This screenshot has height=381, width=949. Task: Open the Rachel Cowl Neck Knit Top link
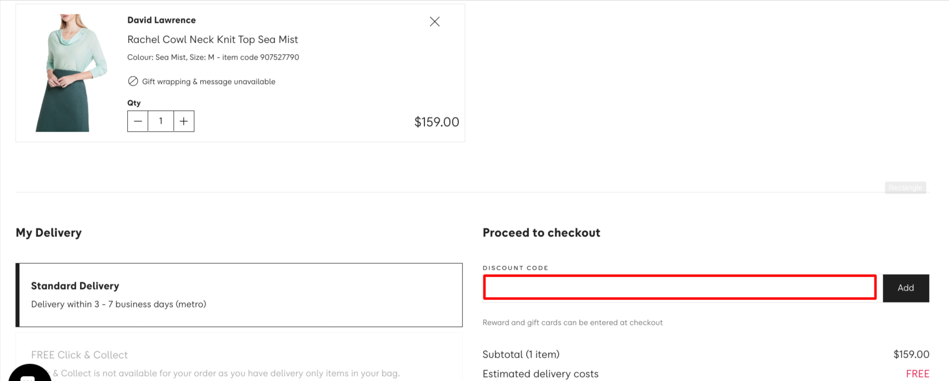coord(213,39)
